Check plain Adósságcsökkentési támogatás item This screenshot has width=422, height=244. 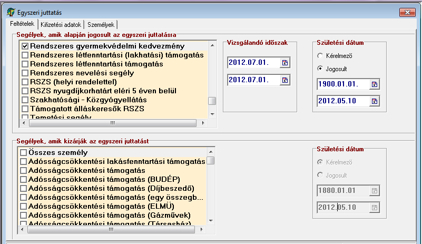point(23,170)
